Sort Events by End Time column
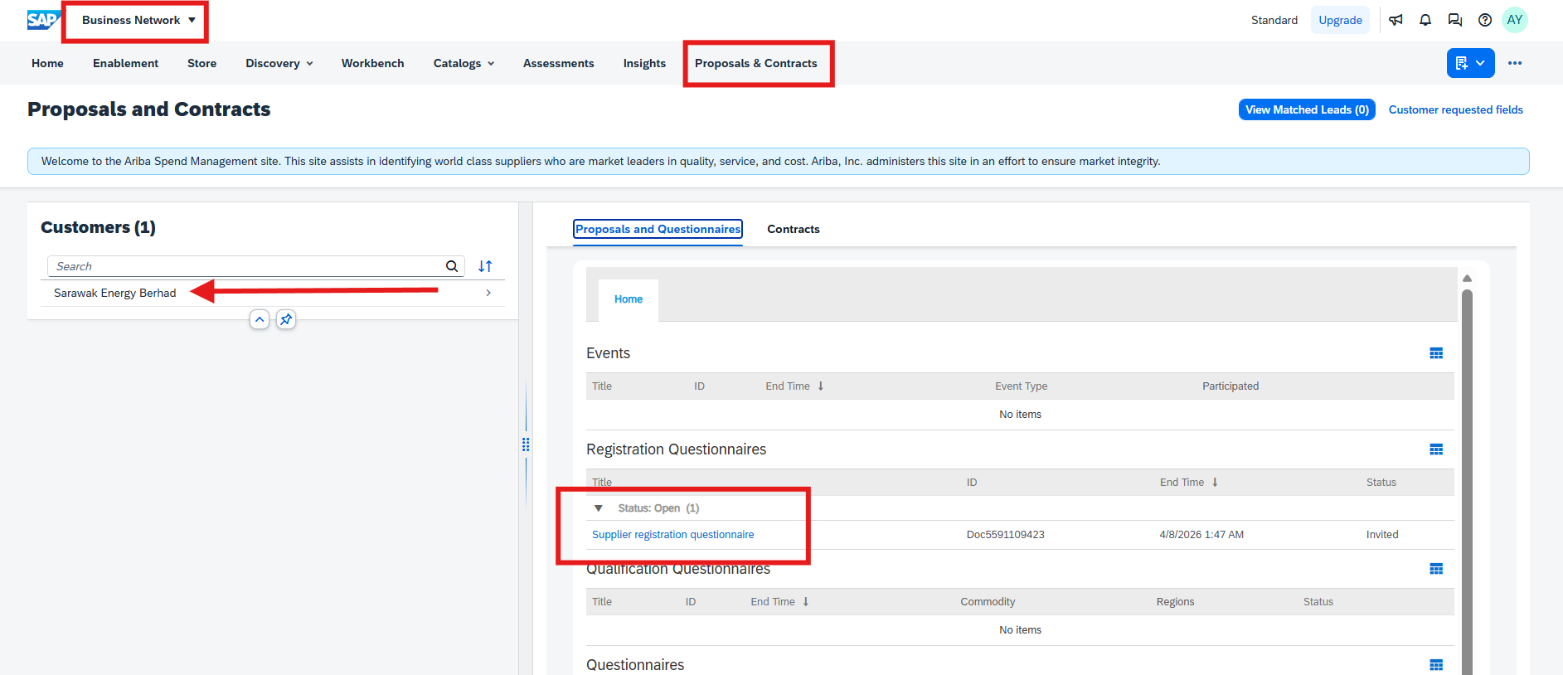 [794, 386]
